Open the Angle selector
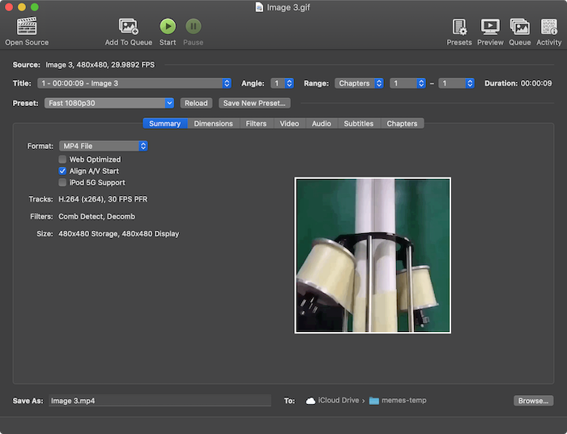 [282, 83]
